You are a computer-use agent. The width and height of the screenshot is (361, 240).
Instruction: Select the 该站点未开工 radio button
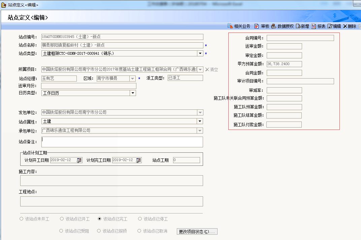click(22, 219)
